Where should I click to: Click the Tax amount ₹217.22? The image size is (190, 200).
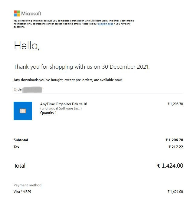pos(176,147)
